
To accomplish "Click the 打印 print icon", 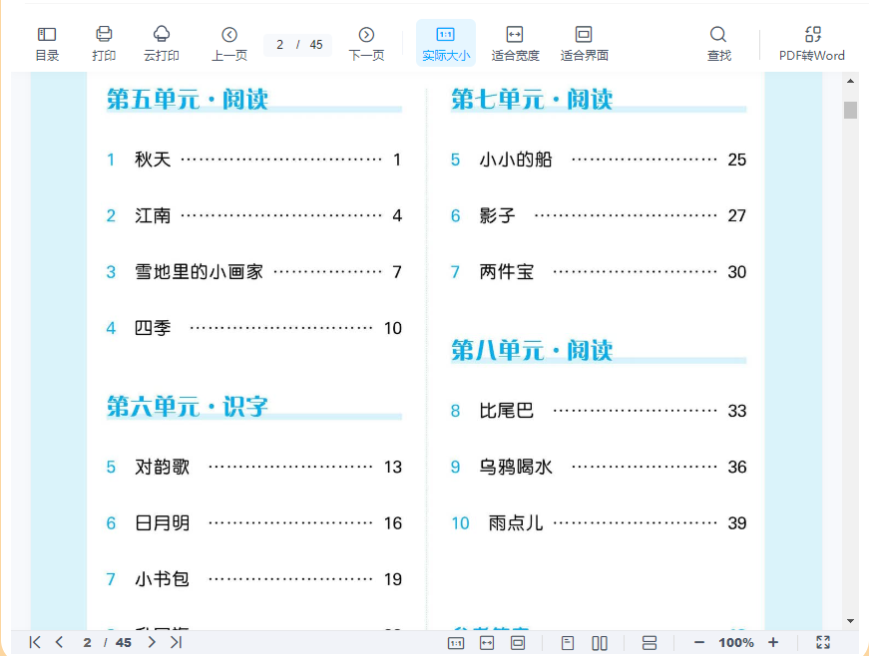I will [104, 43].
